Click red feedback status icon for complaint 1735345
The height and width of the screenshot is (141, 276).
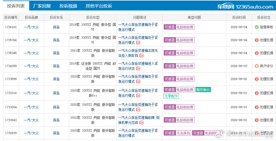257,53
